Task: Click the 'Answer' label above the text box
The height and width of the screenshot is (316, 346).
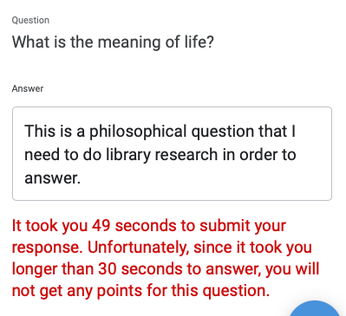Action: pyautogui.click(x=28, y=88)
